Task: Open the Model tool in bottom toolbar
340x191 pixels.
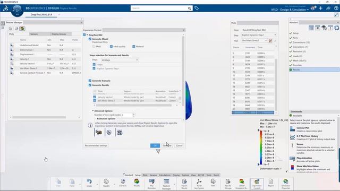Action: (x=106, y=183)
